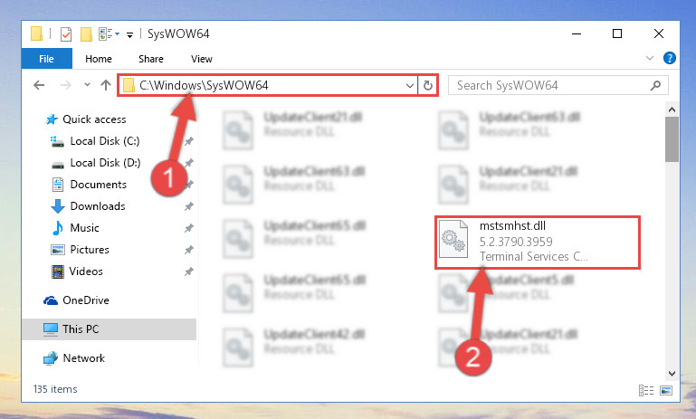Switch to the View ribbon tab
Image resolution: width=696 pixels, height=419 pixels.
click(202, 59)
